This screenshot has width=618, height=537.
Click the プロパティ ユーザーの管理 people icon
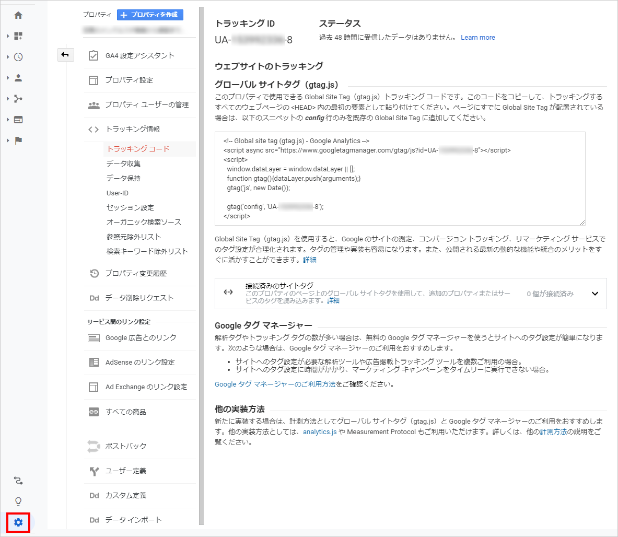tap(94, 105)
